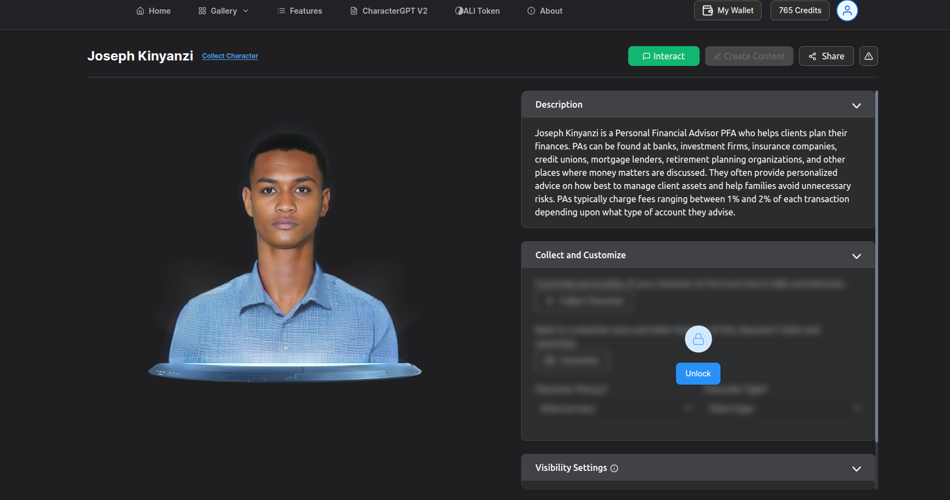Click the 765 Credits button
The height and width of the screenshot is (500, 950).
coord(800,10)
